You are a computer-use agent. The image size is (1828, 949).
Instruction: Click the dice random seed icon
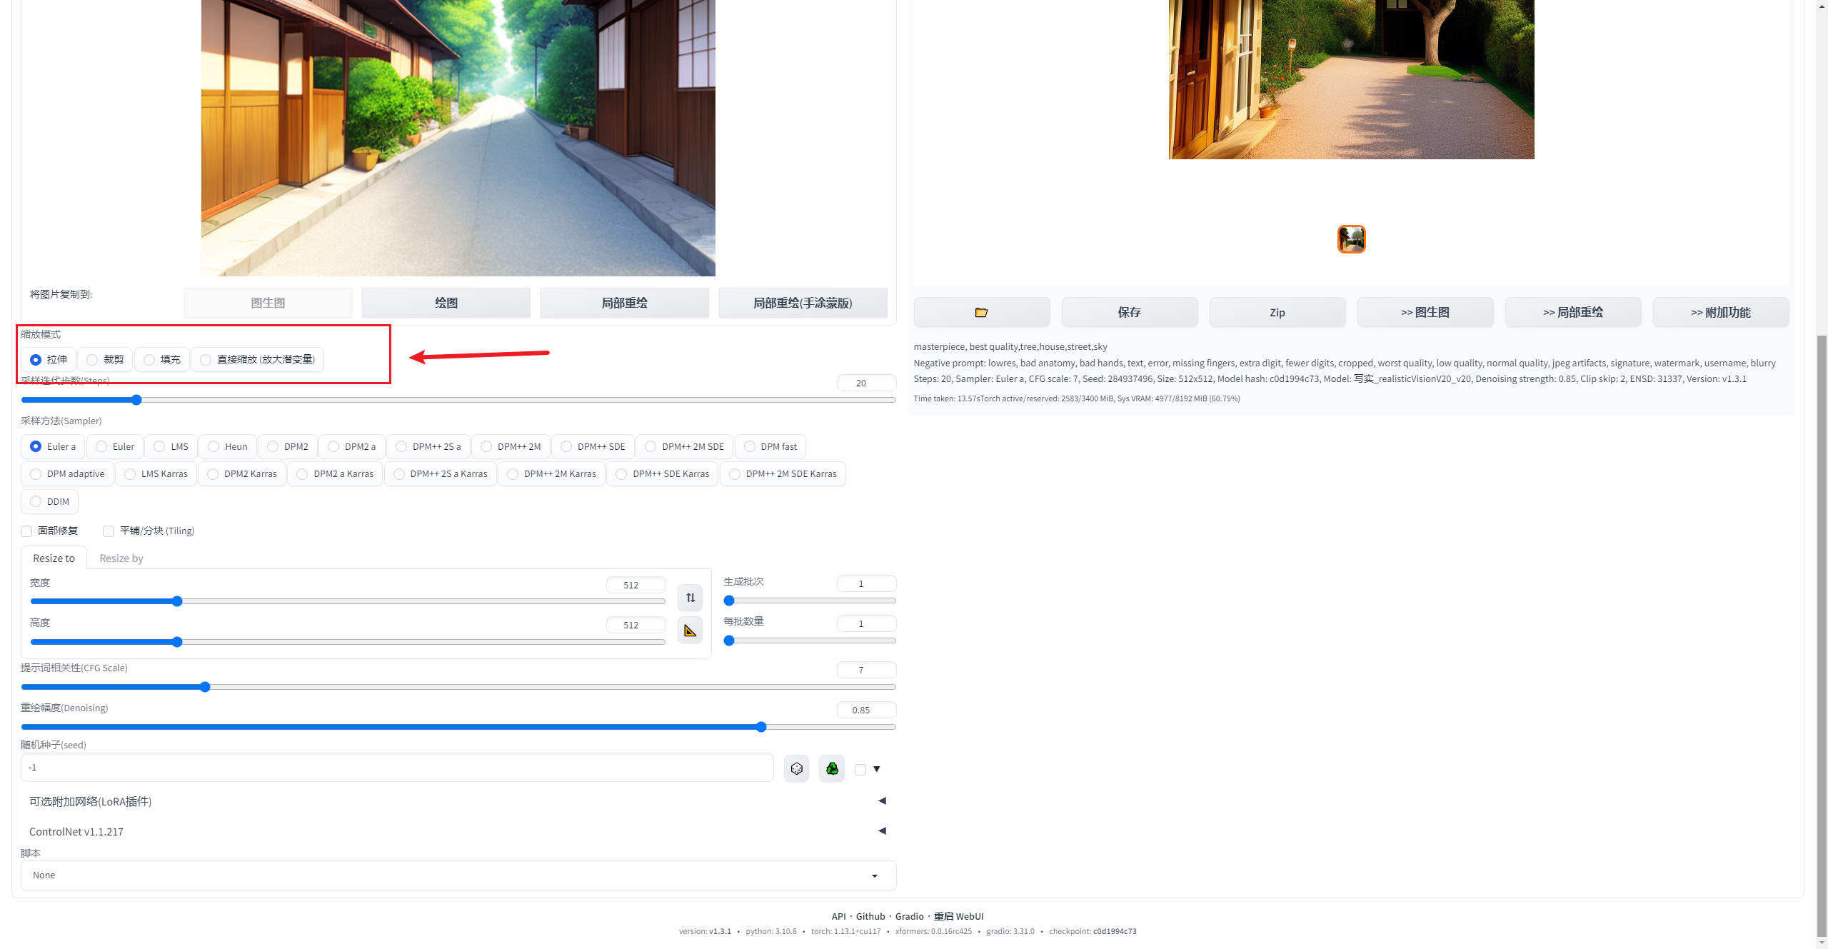pos(796,769)
